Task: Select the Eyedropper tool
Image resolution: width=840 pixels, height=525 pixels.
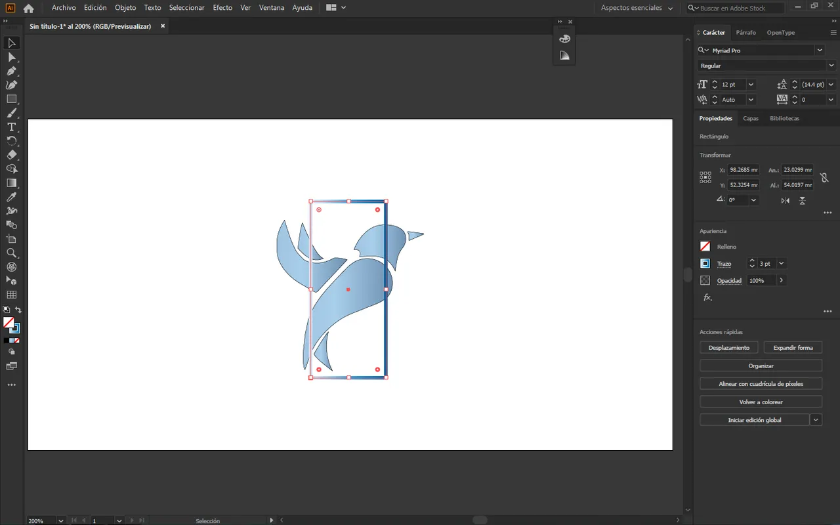Action: click(x=12, y=197)
